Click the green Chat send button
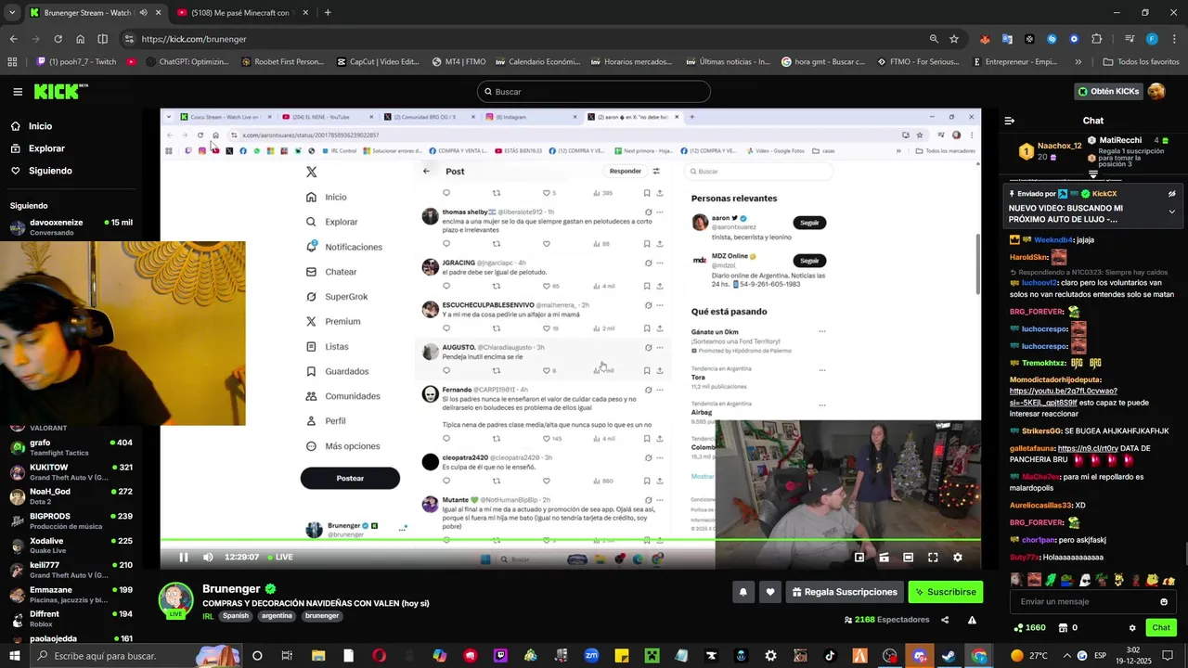 [x=1161, y=628]
